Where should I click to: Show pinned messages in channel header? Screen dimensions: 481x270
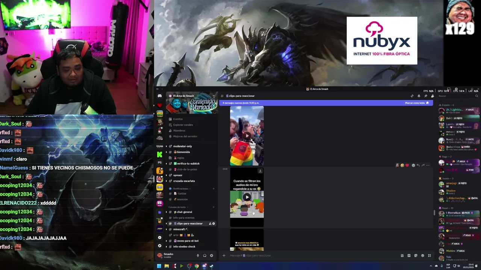coord(425,96)
